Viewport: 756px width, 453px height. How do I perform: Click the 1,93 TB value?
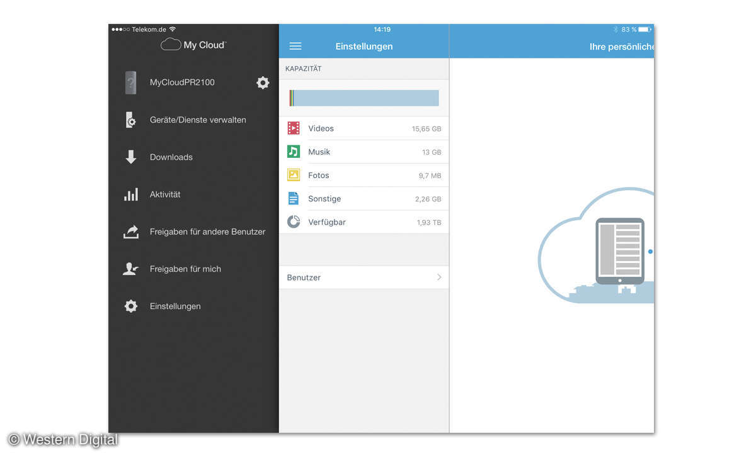[429, 223]
